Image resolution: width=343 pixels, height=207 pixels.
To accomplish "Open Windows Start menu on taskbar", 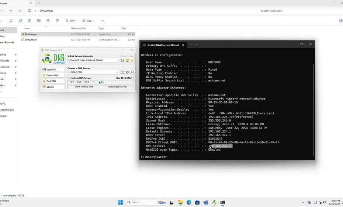I will [121, 203].
